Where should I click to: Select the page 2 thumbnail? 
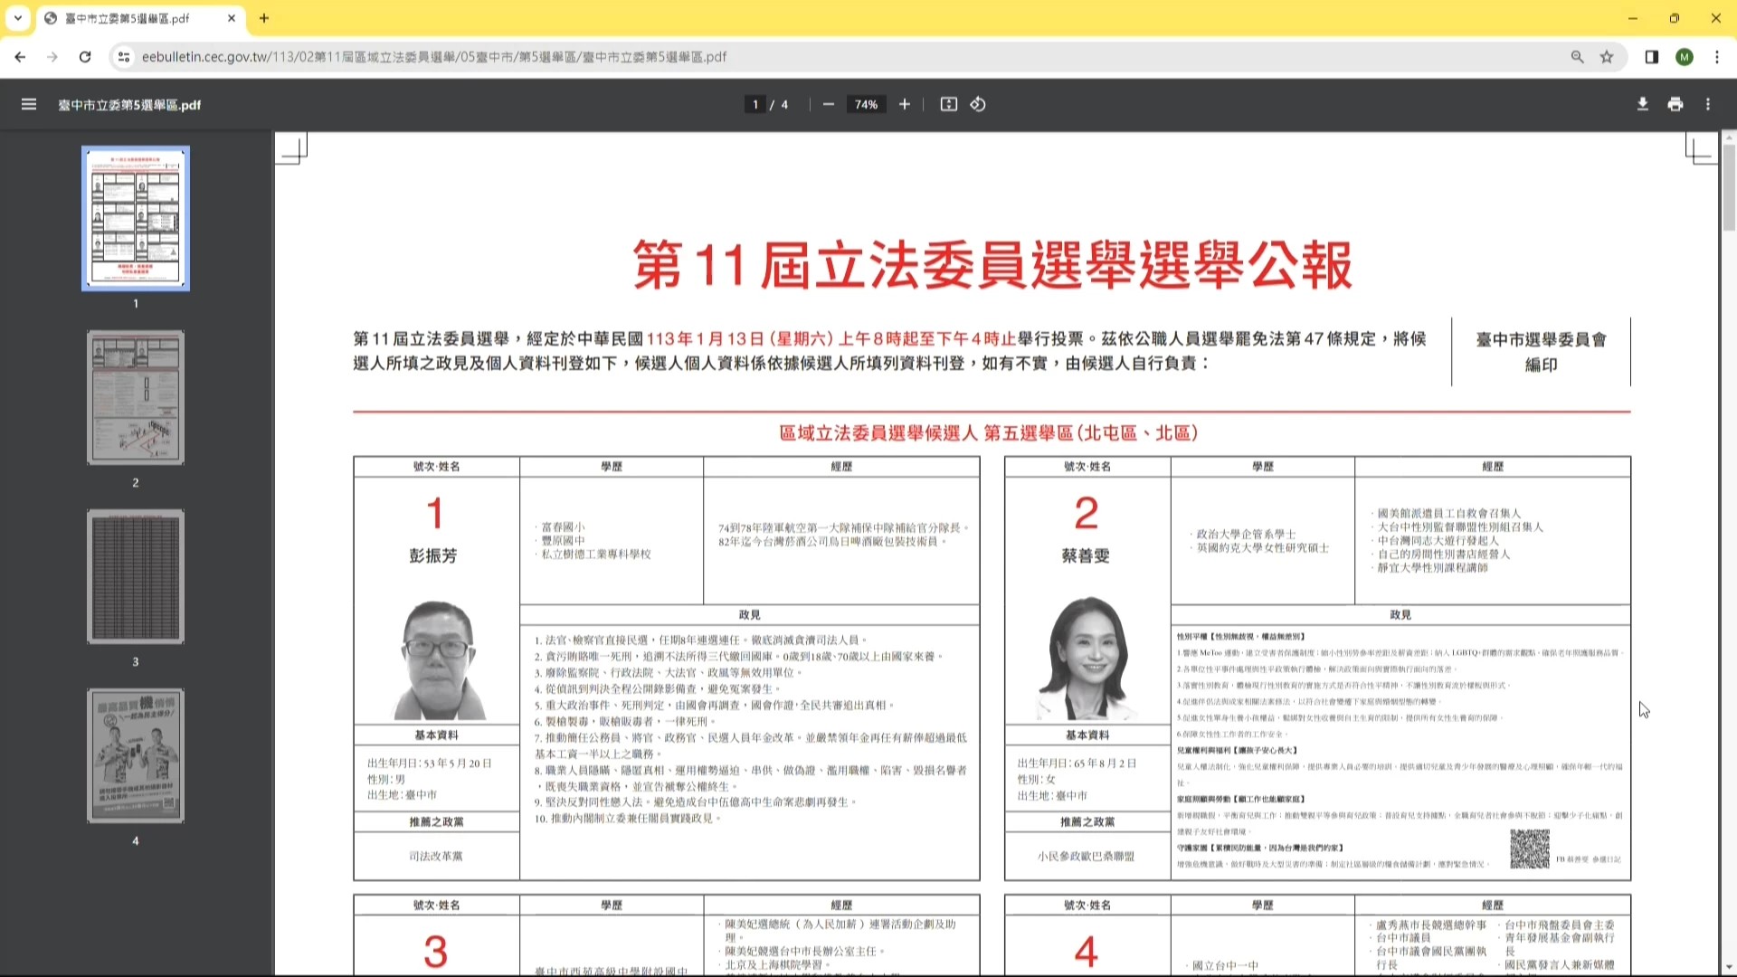136,398
